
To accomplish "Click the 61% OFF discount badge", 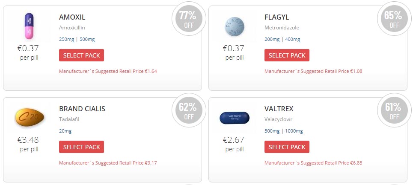I will coord(394,110).
